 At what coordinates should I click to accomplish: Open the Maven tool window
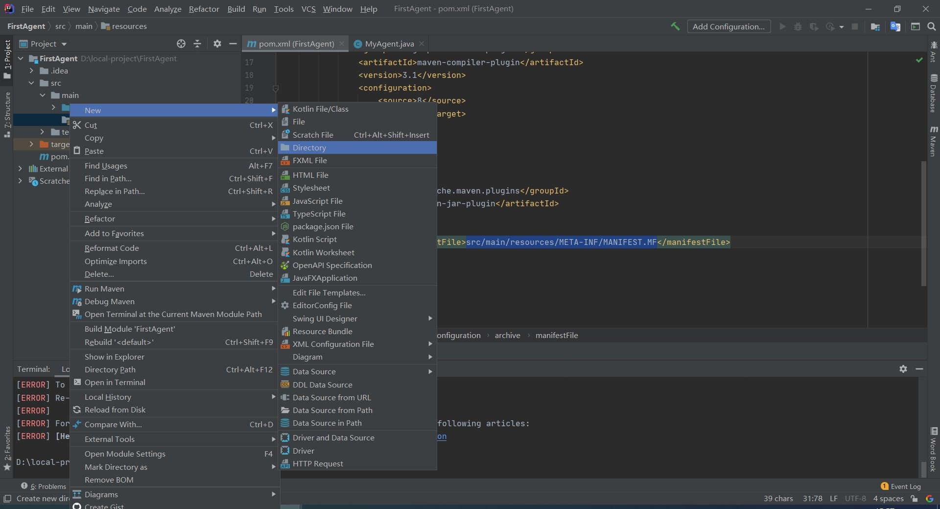(934, 141)
